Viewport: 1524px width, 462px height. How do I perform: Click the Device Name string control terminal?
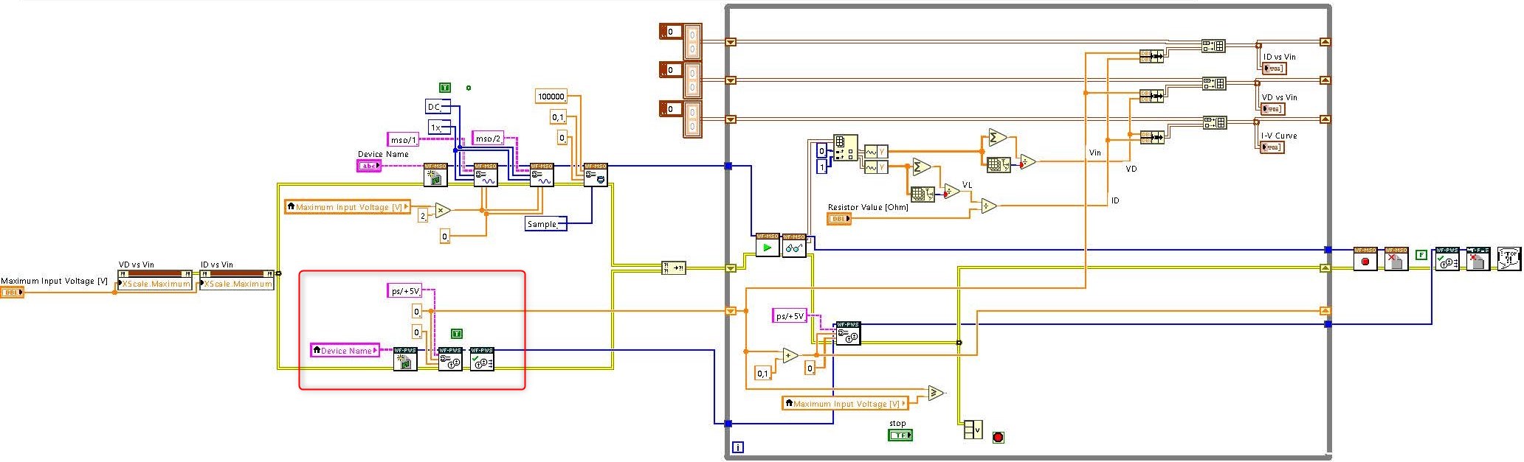[x=369, y=167]
